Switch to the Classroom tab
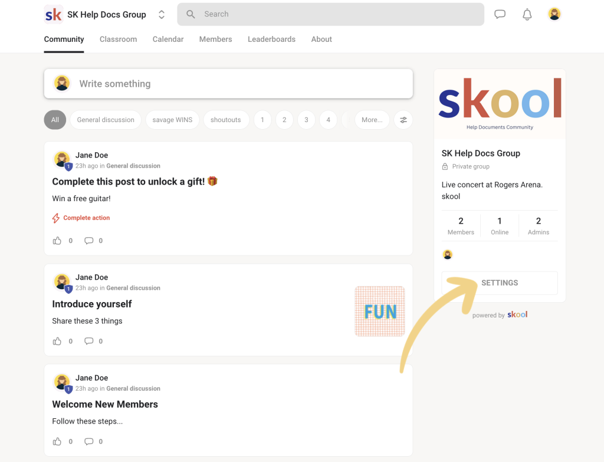This screenshot has width=604, height=462. click(118, 39)
